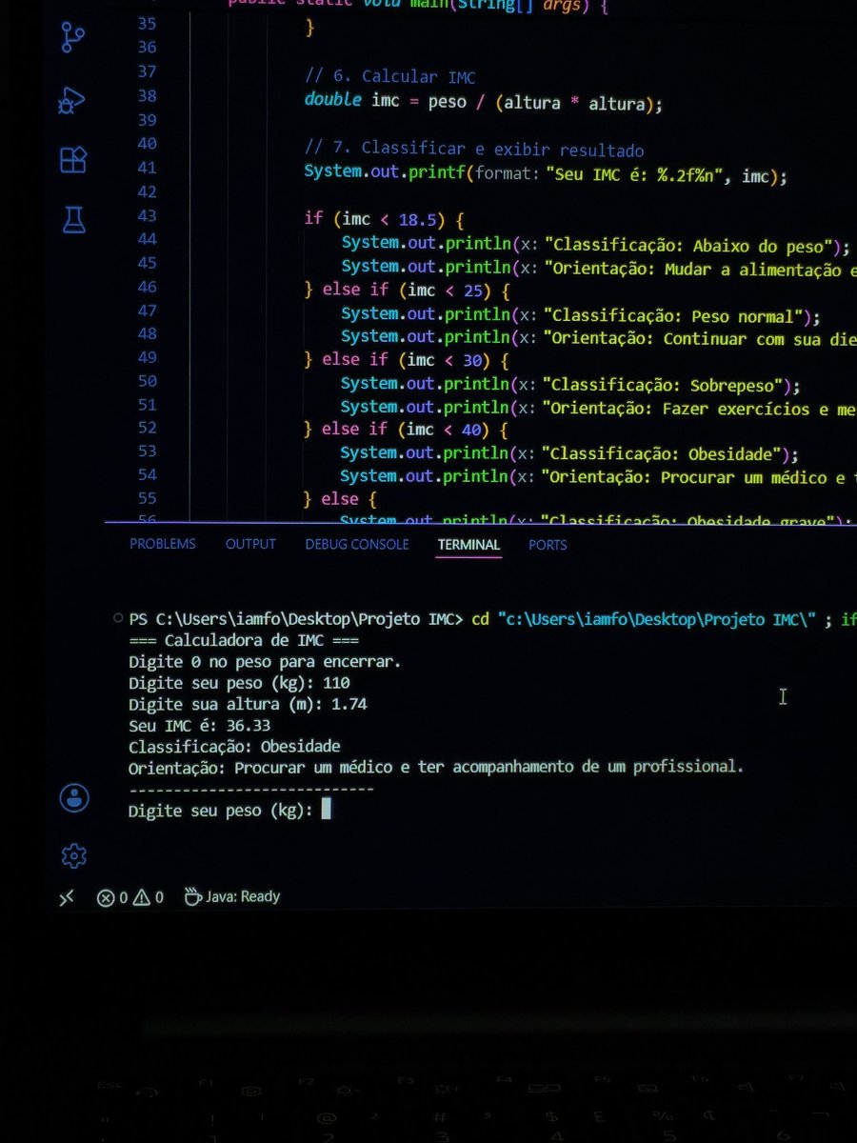The height and width of the screenshot is (1143, 857).
Task: Click terminal text '=== Calculadora de IMC ==='
Action: 244,640
